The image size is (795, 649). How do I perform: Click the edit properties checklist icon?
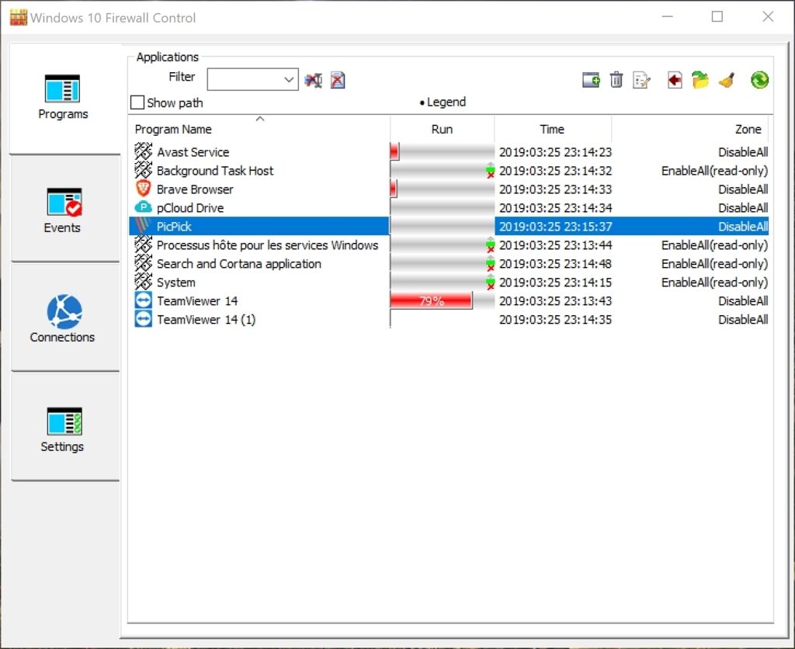(x=641, y=80)
